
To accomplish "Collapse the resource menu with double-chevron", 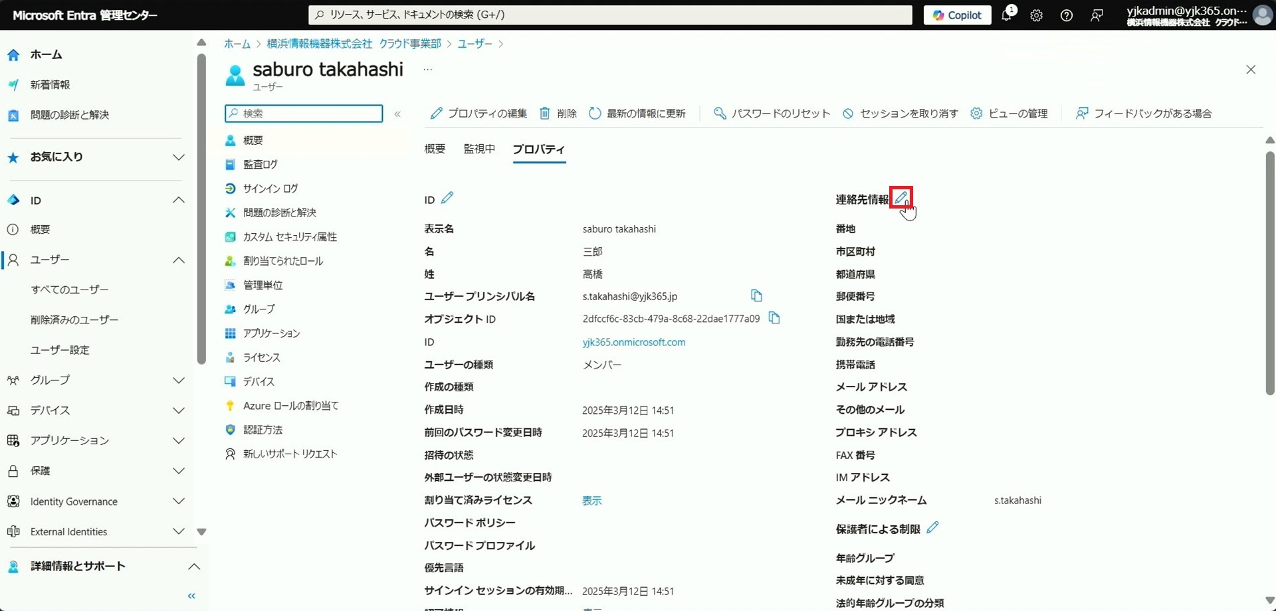I will [x=397, y=114].
